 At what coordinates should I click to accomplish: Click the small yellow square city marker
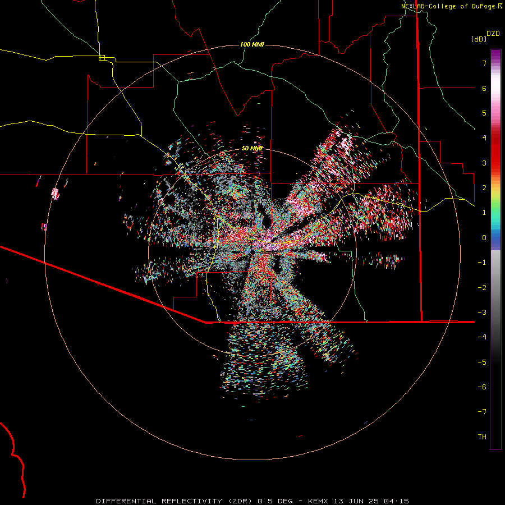click(x=102, y=58)
